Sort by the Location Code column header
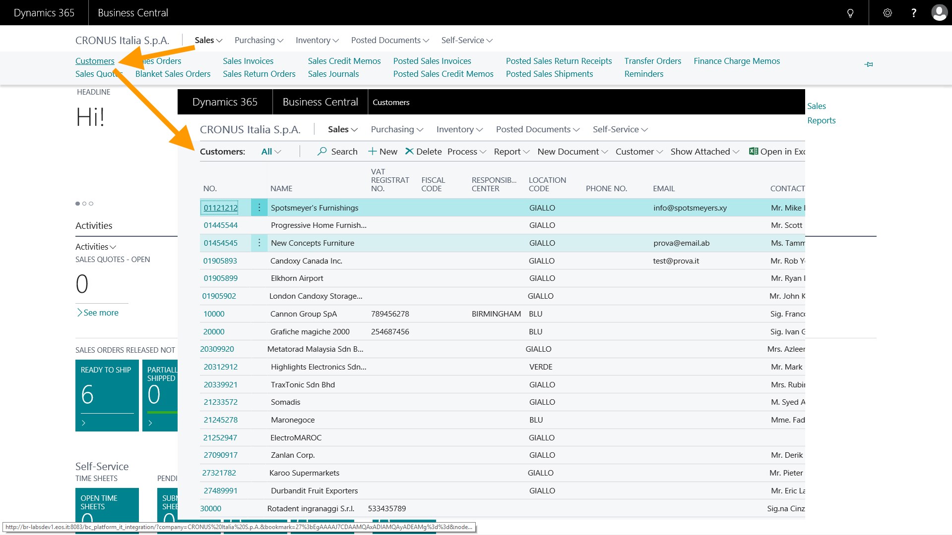 pos(547,184)
